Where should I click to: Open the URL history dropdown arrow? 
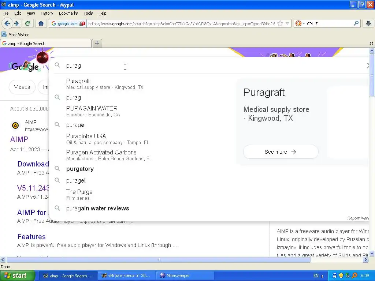click(287, 24)
